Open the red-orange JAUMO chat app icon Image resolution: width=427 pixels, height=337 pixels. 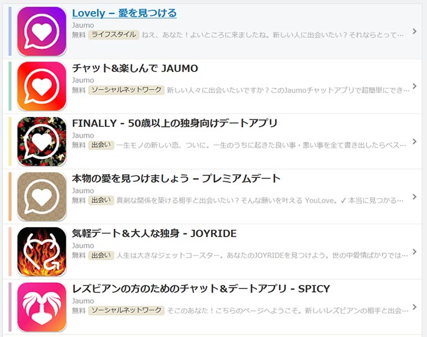click(x=41, y=86)
